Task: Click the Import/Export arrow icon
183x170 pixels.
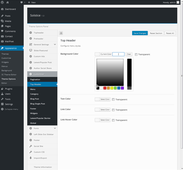Action: pos(31,158)
